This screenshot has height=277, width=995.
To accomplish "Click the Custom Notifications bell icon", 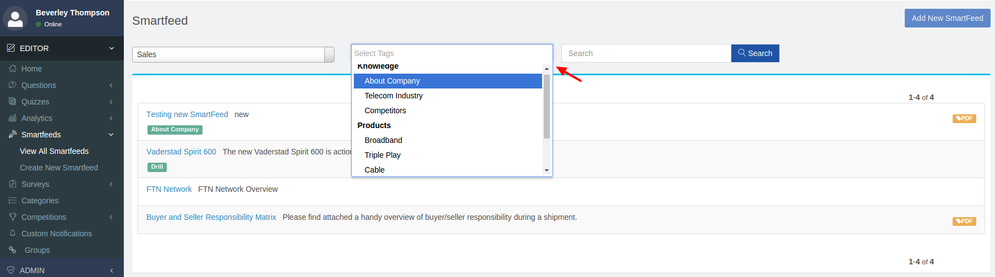I will point(13,234).
